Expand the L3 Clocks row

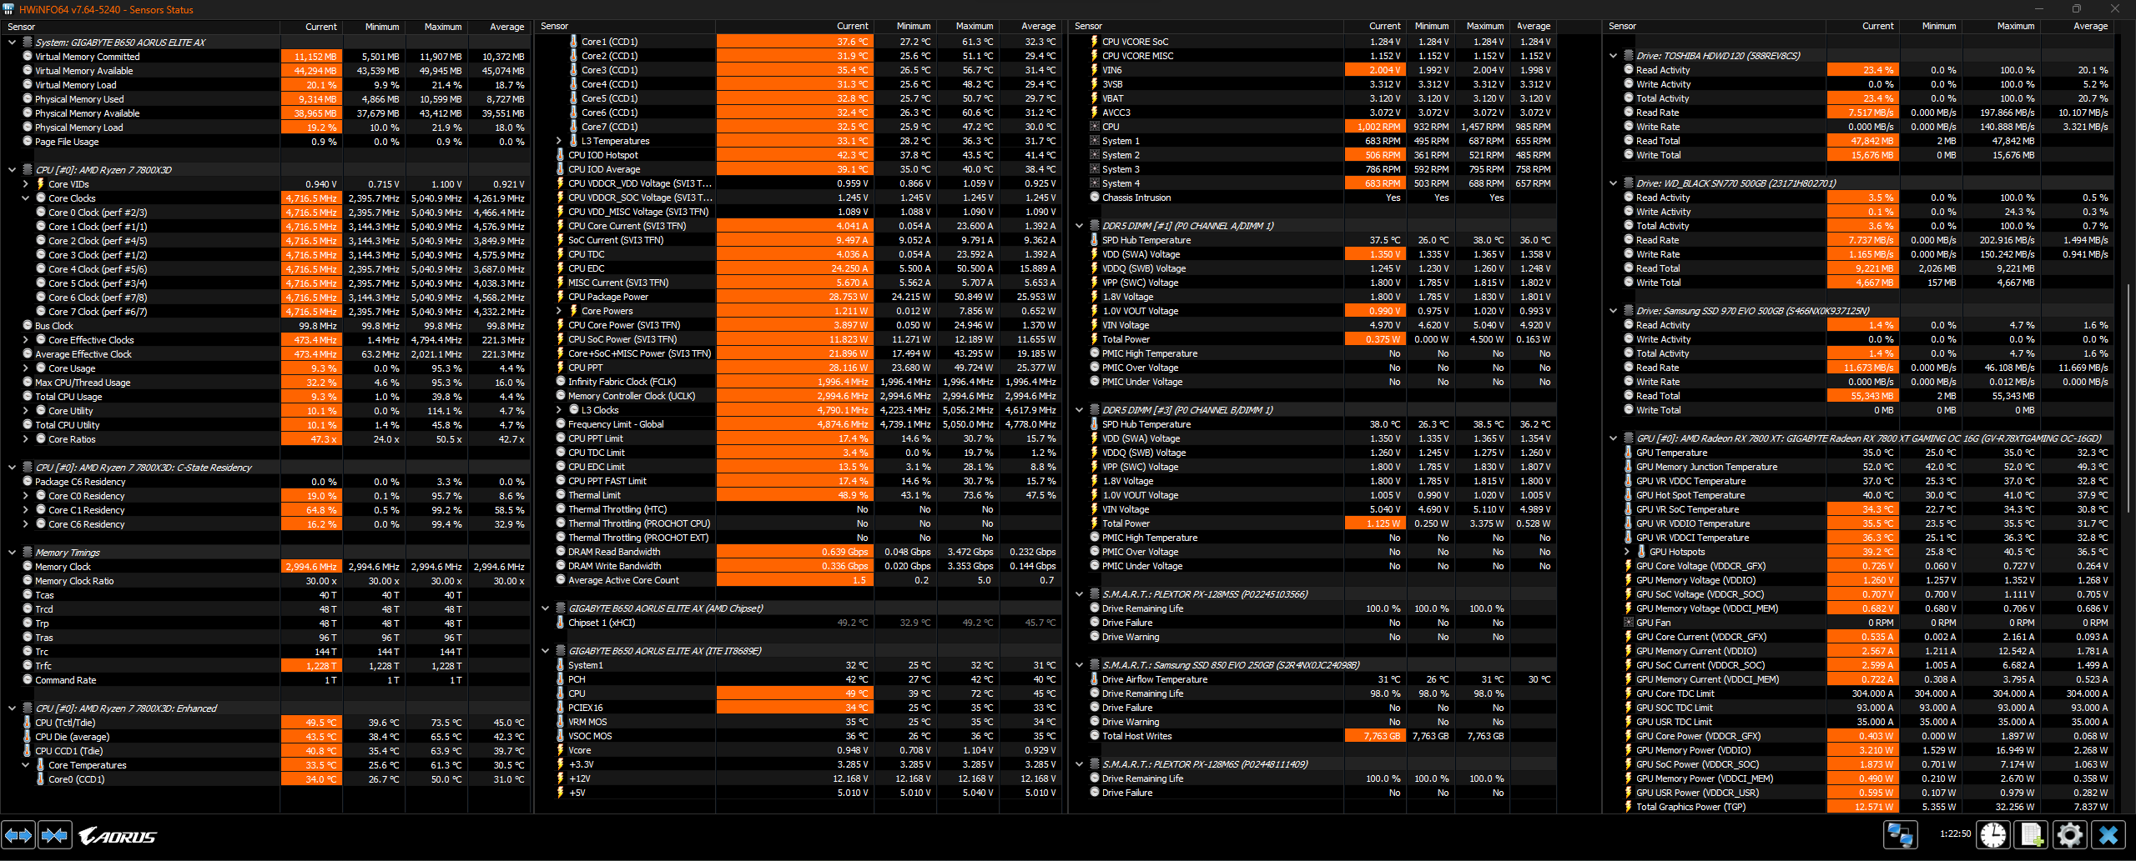559,410
